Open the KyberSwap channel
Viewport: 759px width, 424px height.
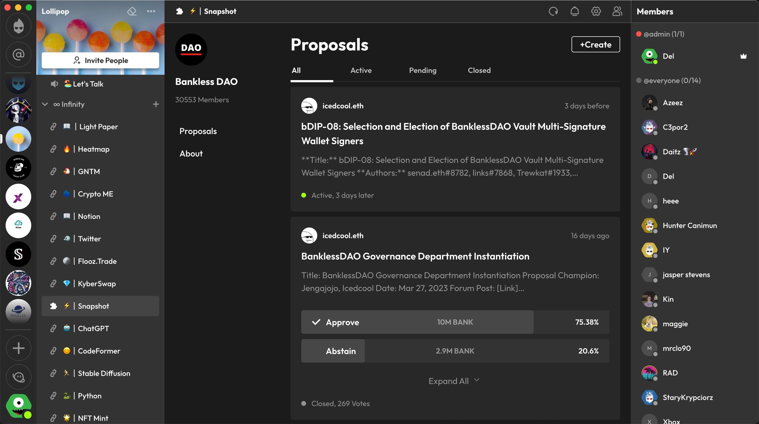[x=100, y=284]
